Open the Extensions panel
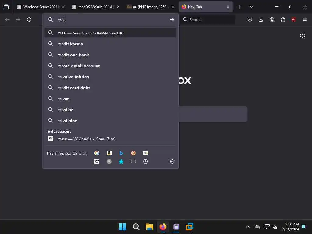Image resolution: width=312 pixels, height=234 pixels. tap(283, 19)
